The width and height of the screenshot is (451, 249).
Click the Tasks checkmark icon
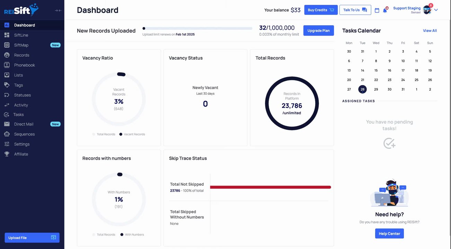7,114
